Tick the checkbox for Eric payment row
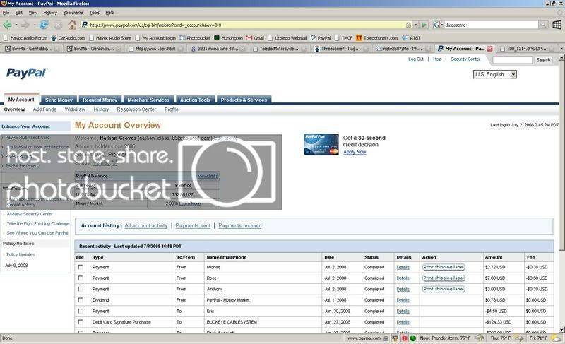Image resolution: width=565 pixels, height=344 pixels. click(80, 311)
